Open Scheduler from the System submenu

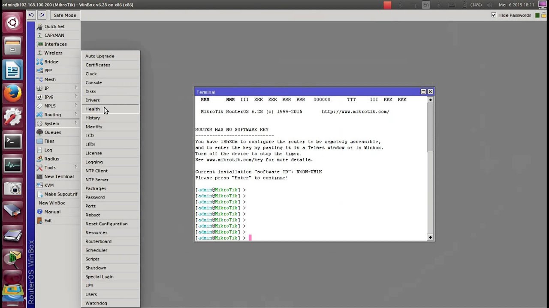(x=111, y=250)
